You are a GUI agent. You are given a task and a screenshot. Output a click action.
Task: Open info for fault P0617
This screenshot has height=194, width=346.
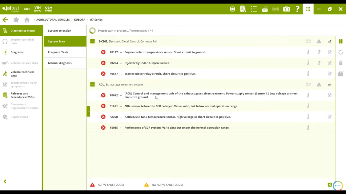308,74
